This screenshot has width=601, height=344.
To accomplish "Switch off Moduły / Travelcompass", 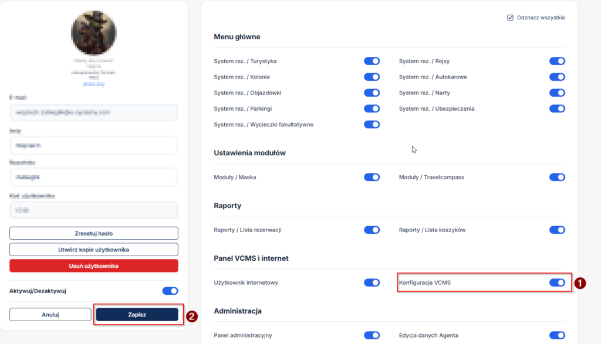I will [x=557, y=177].
